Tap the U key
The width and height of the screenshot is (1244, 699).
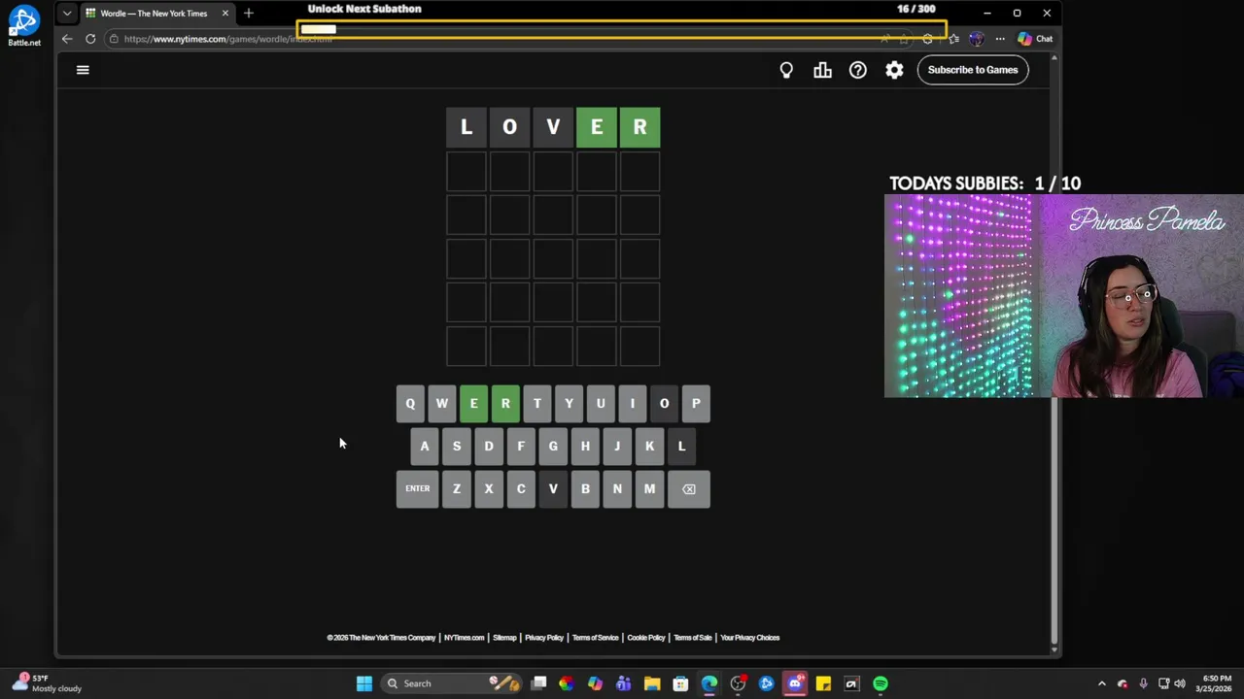coord(601,404)
